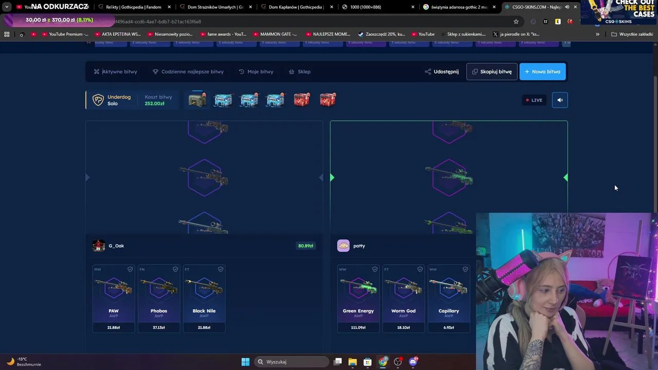Open the weather widget -15°C
The image size is (658, 370).
pos(23,362)
